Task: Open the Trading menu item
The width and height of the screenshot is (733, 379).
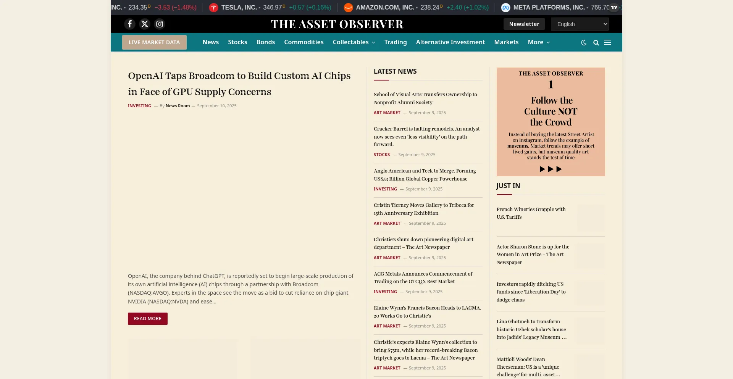Action: click(396, 42)
